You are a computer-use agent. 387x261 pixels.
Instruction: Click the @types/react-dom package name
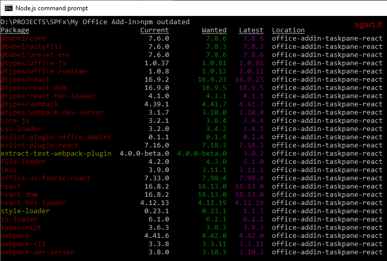tap(33, 88)
